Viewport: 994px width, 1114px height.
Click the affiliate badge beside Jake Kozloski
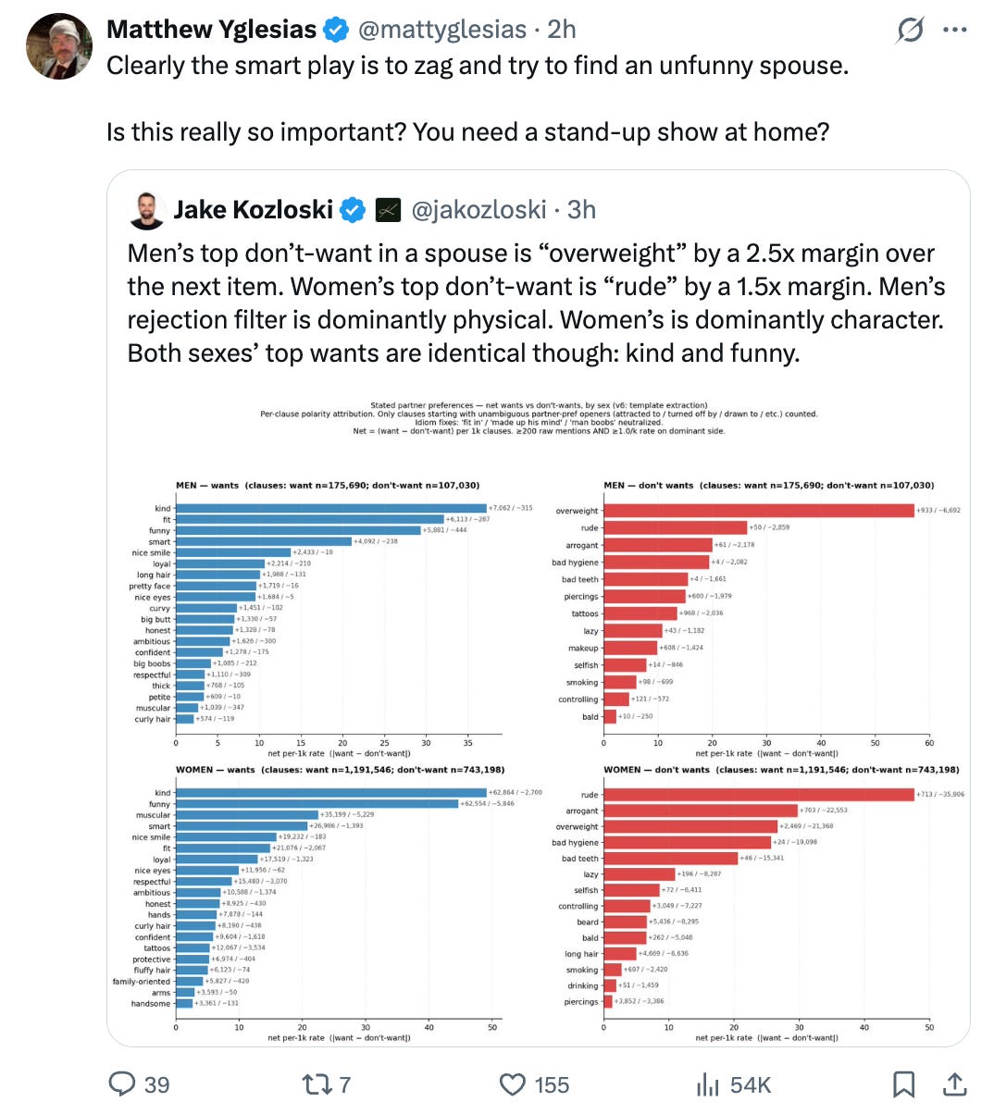(388, 211)
